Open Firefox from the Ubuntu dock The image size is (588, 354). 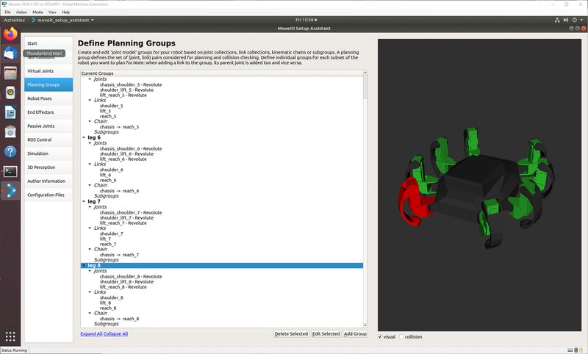[x=10, y=34]
